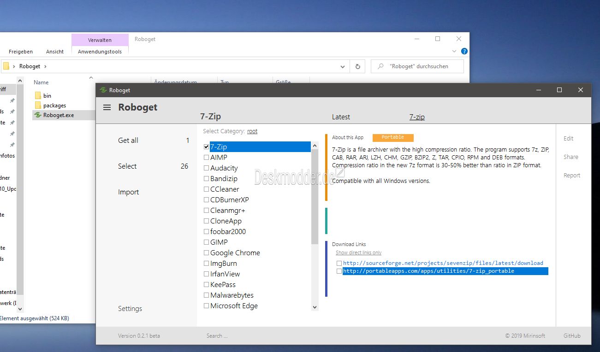Open the Freigeben ribbon tab
600x352 pixels.
point(21,52)
